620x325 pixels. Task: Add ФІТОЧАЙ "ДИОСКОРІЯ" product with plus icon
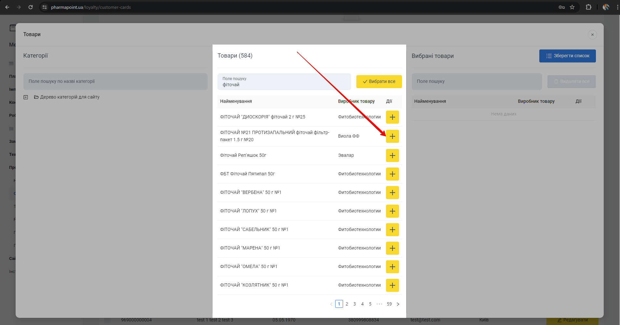[392, 117]
